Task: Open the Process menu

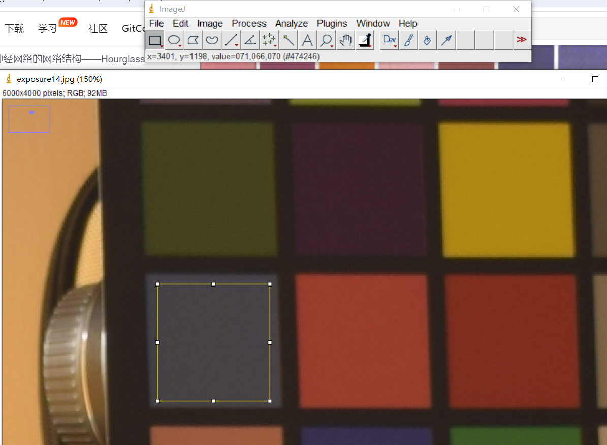Action: point(249,24)
